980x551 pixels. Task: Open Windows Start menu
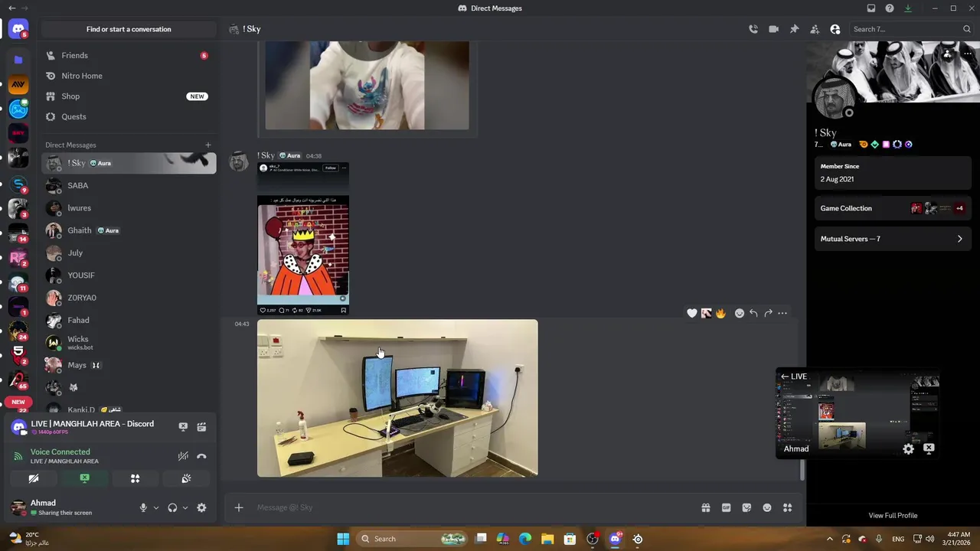[x=343, y=539]
